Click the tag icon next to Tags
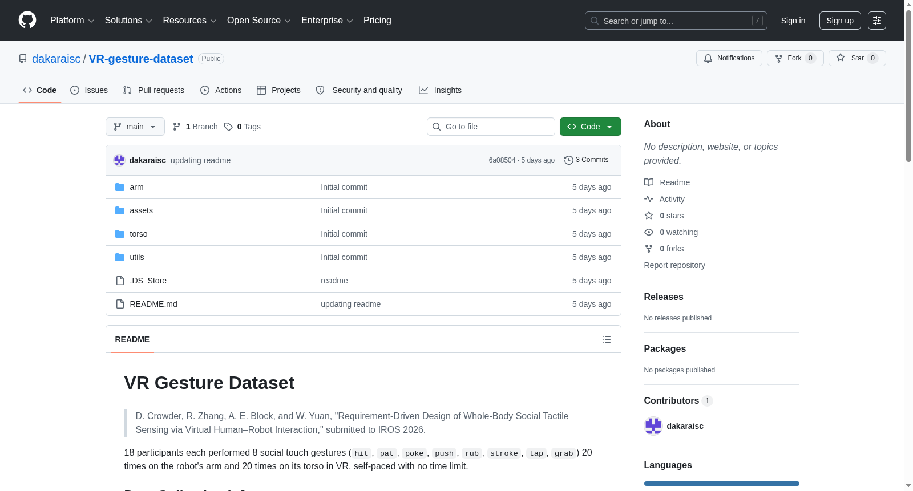 coord(228,127)
